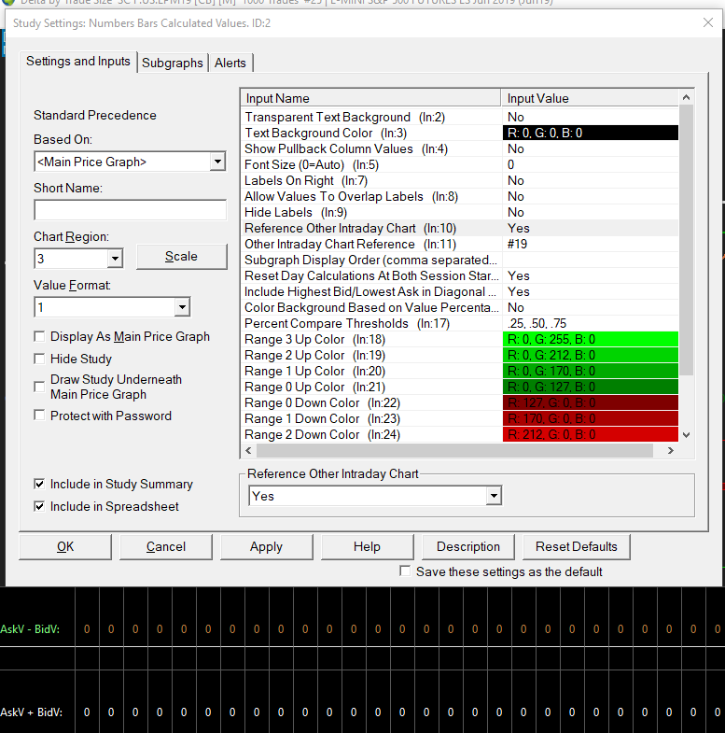Click the Apply button
Screen dimensions: 725x733
pyautogui.click(x=266, y=546)
